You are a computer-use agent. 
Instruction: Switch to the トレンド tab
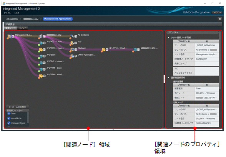22,28
